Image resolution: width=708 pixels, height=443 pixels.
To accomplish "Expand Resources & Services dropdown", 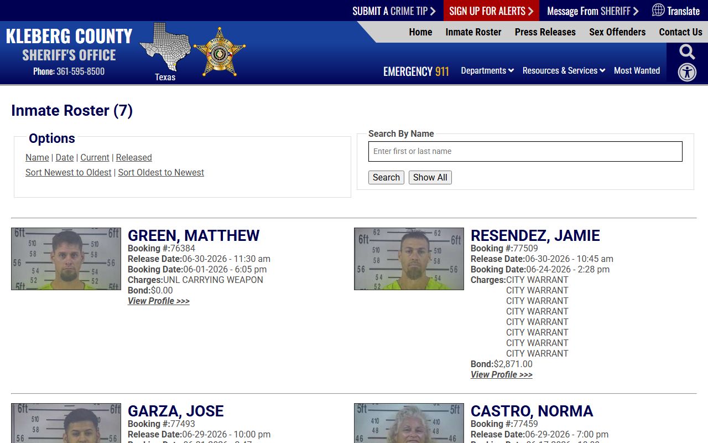I will tap(564, 71).
